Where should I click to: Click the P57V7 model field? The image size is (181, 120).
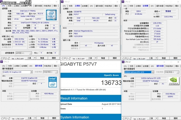tap(87, 14)
